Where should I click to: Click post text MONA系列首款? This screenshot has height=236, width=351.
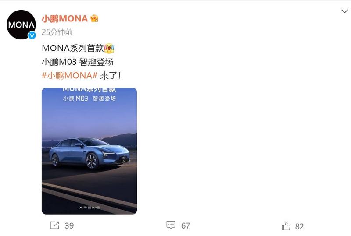pyautogui.click(x=73, y=48)
